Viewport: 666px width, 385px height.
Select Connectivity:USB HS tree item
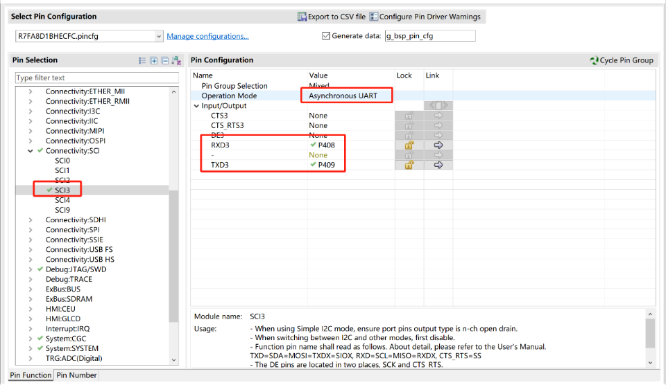tap(80, 260)
